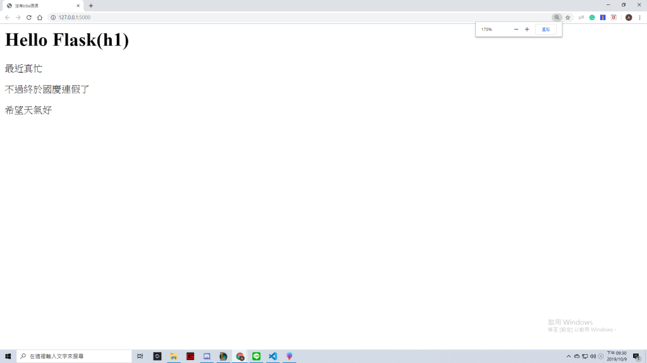Screen dimensions: 647x363
Task: Open the Windows Start menu
Action: pos(8,356)
